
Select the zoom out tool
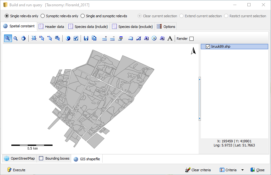(15, 38)
